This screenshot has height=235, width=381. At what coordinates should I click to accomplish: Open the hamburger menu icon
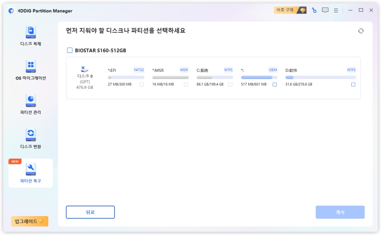336,10
